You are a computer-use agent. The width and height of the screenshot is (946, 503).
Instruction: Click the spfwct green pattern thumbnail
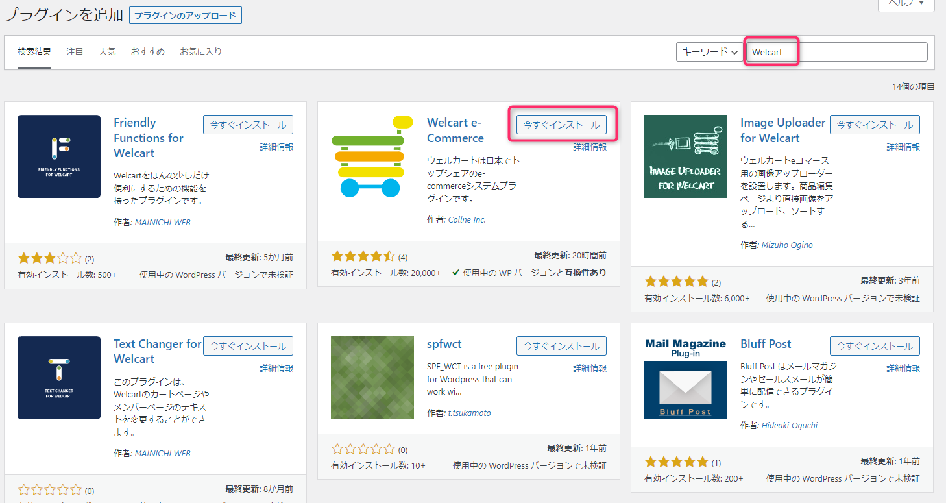tap(372, 378)
